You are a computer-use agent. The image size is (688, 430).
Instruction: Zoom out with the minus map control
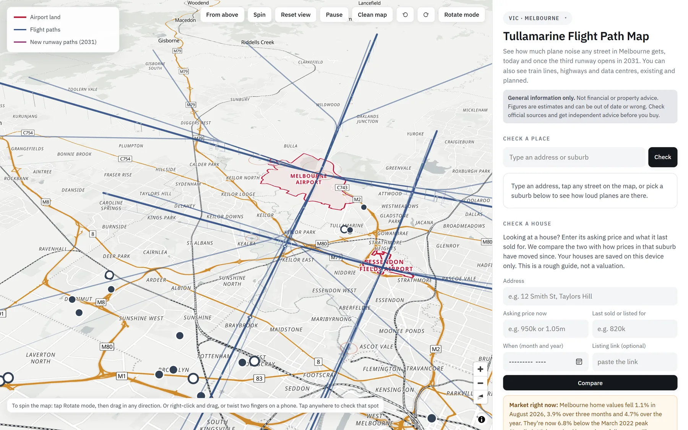[480, 383]
